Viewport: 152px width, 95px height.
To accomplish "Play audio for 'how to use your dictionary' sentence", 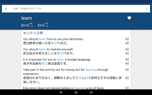I will (x=127, y=39).
